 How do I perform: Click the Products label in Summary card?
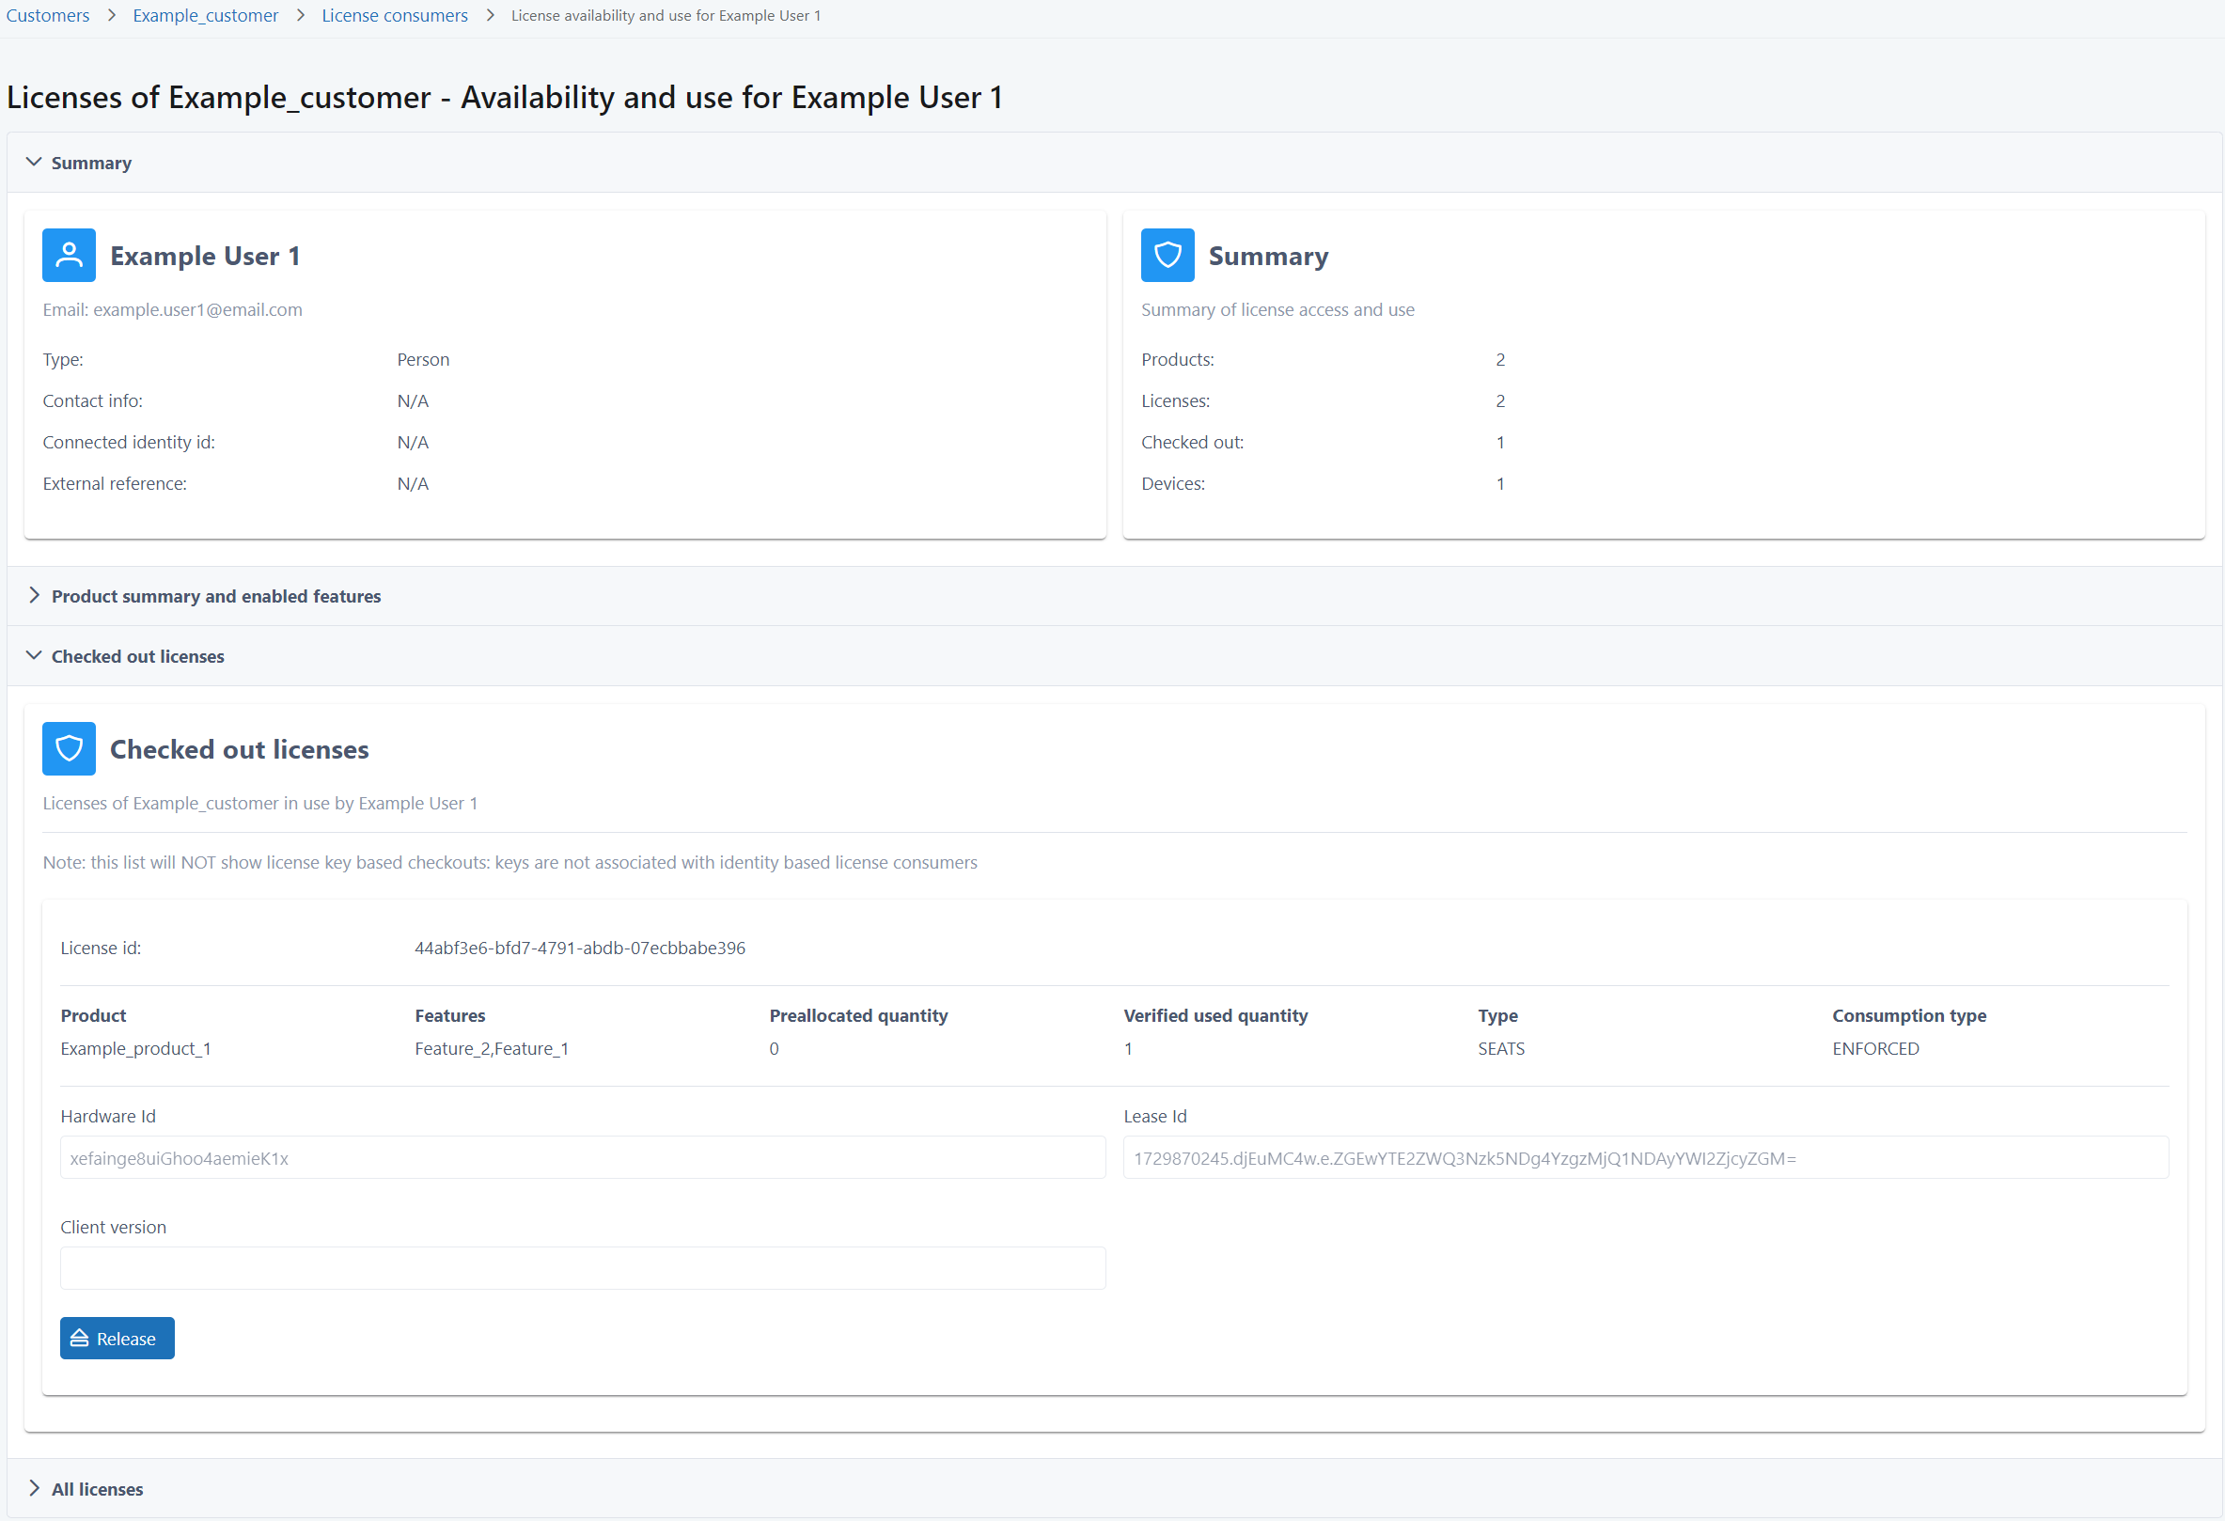pos(1178,360)
